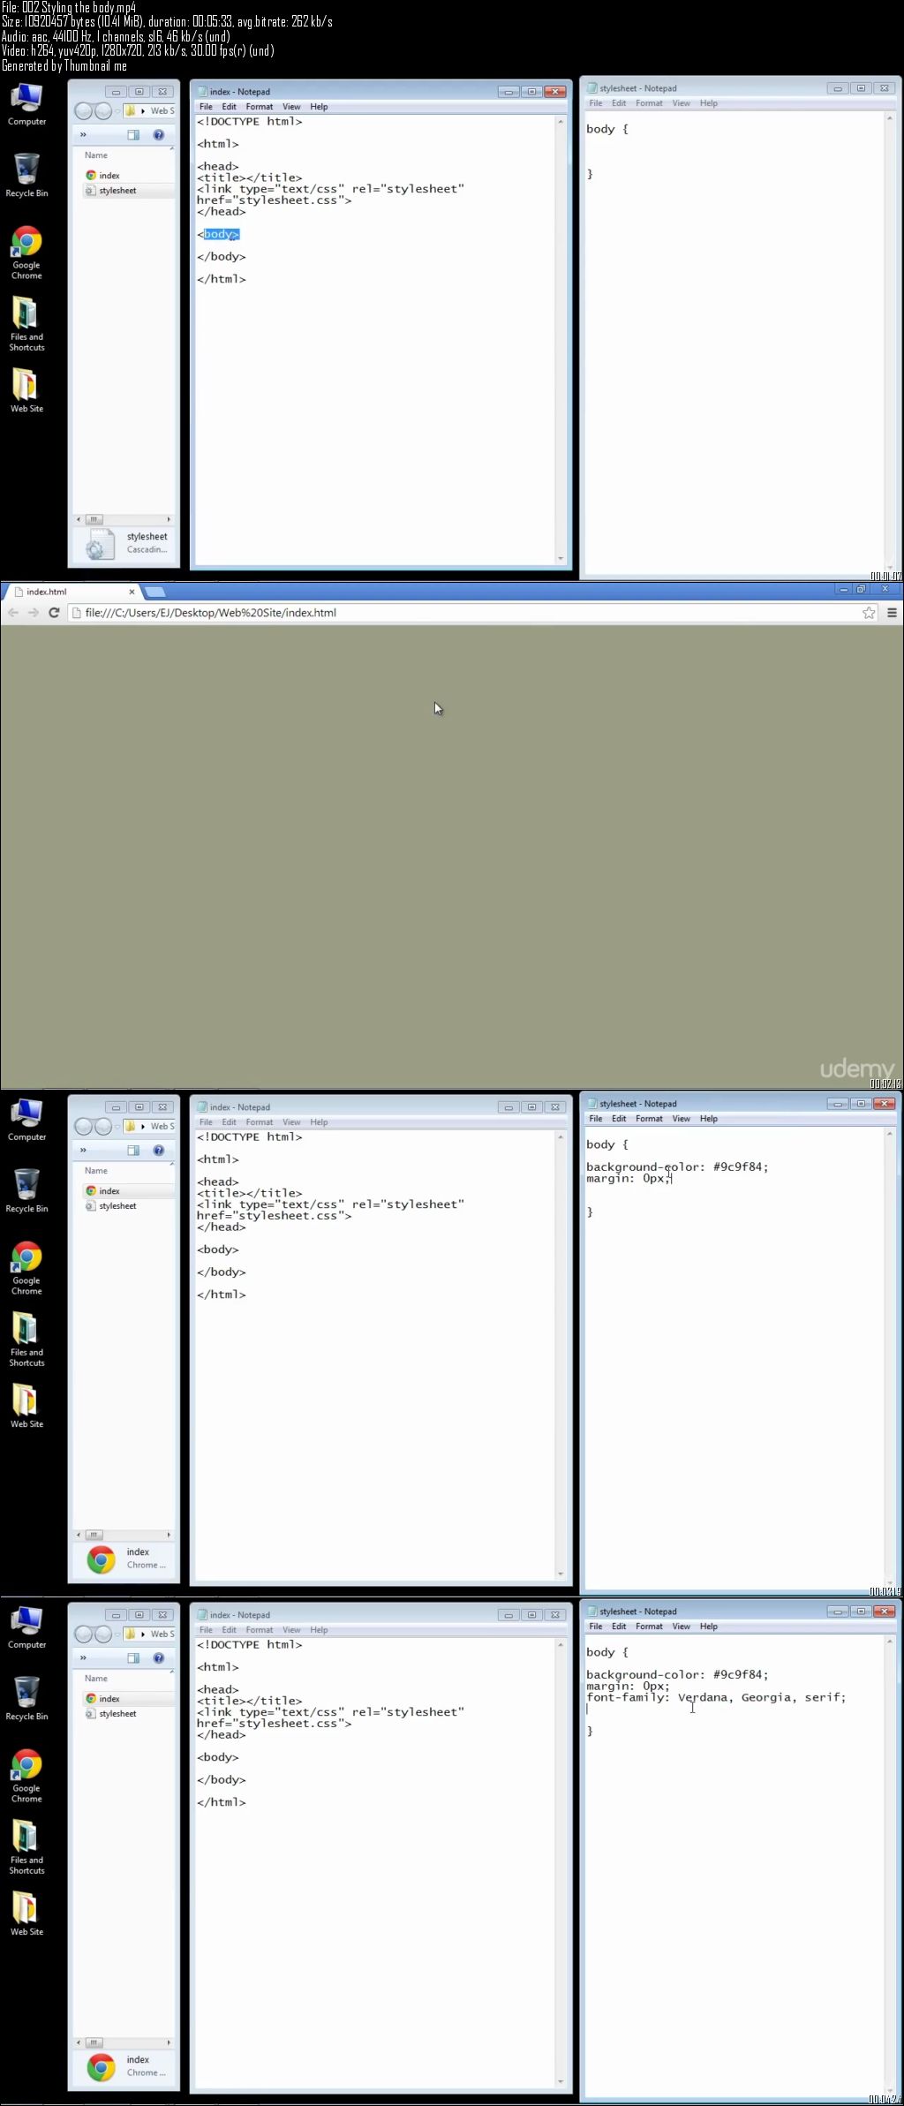The height and width of the screenshot is (2106, 904).
Task: Click scroll-down arrow of third frame's index Notepad
Action: (561, 1574)
